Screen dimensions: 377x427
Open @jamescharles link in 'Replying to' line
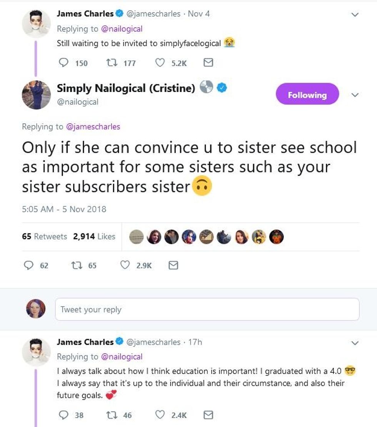coord(93,126)
